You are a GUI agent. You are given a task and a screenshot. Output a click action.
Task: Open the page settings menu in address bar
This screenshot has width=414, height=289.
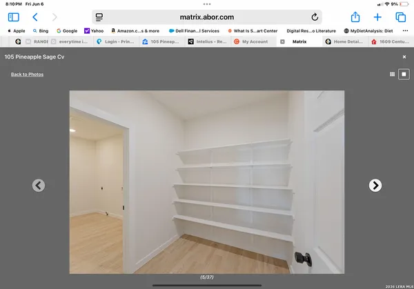[x=99, y=17]
